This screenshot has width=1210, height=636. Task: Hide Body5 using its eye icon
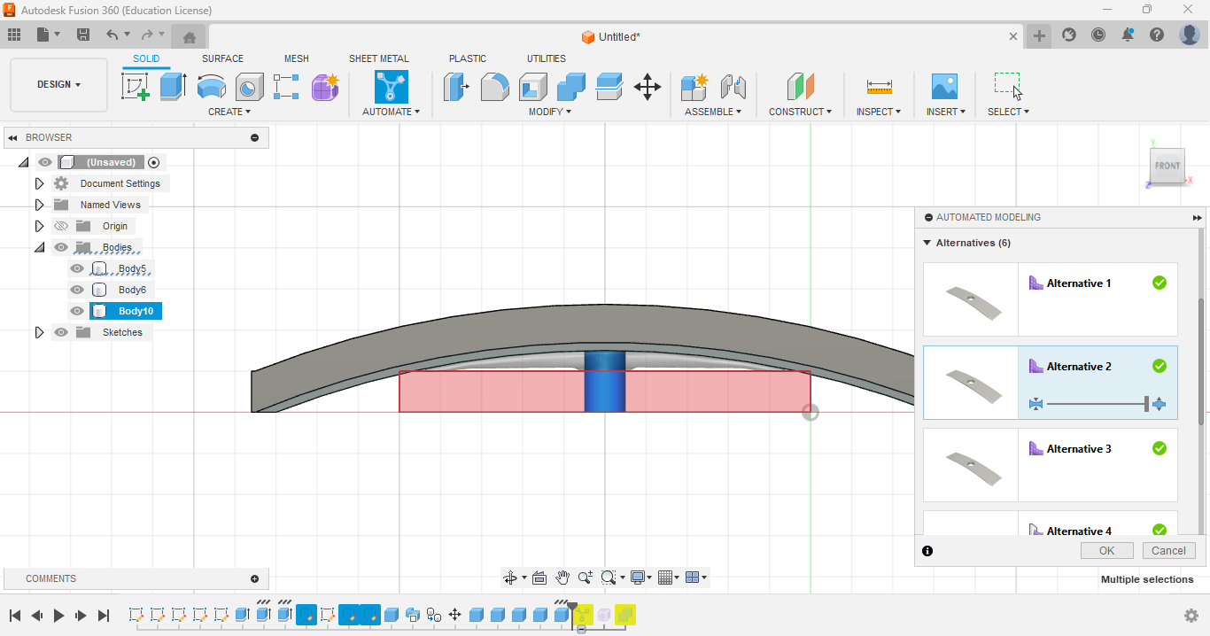tap(77, 268)
